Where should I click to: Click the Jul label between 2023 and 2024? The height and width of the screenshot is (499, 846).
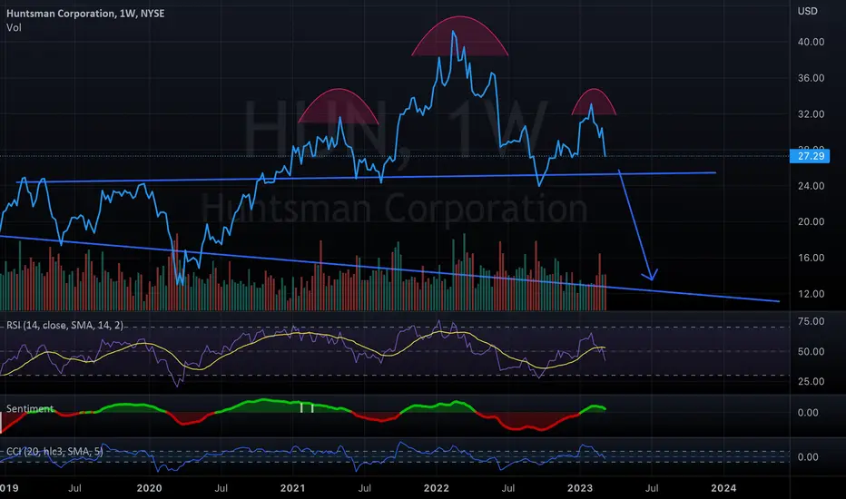[652, 488]
